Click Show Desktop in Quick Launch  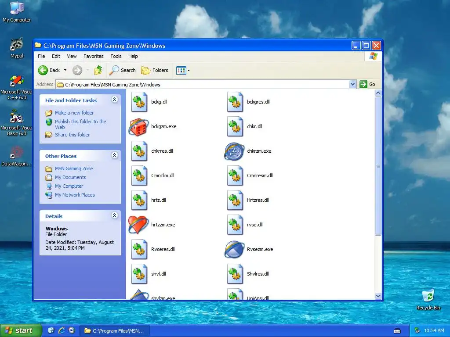[51, 330]
